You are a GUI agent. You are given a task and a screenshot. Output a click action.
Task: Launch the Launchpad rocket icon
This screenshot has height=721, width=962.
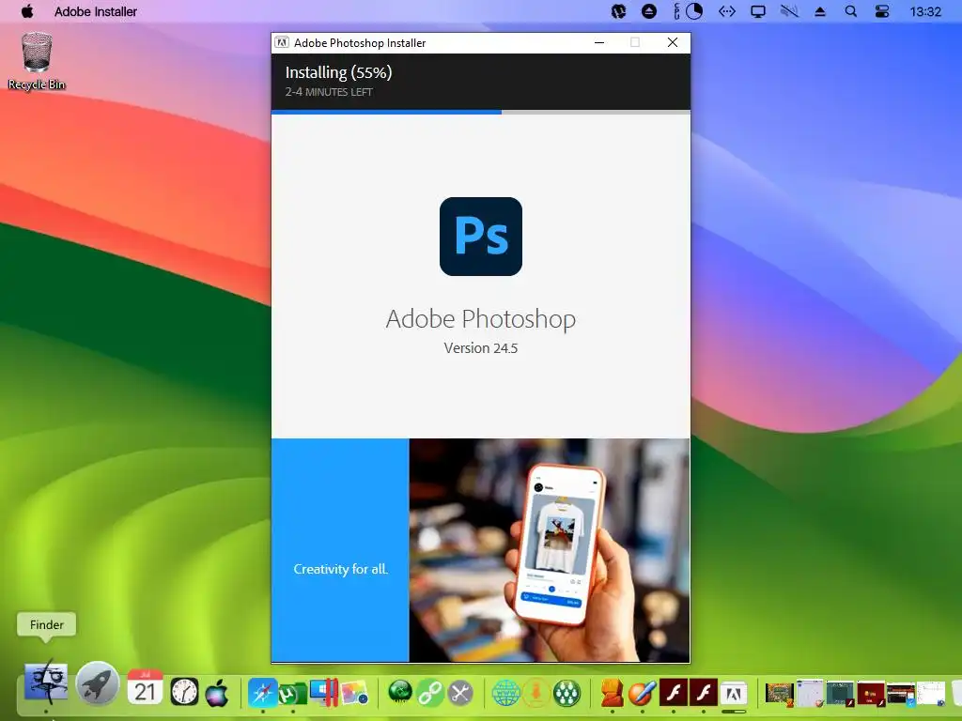click(98, 683)
